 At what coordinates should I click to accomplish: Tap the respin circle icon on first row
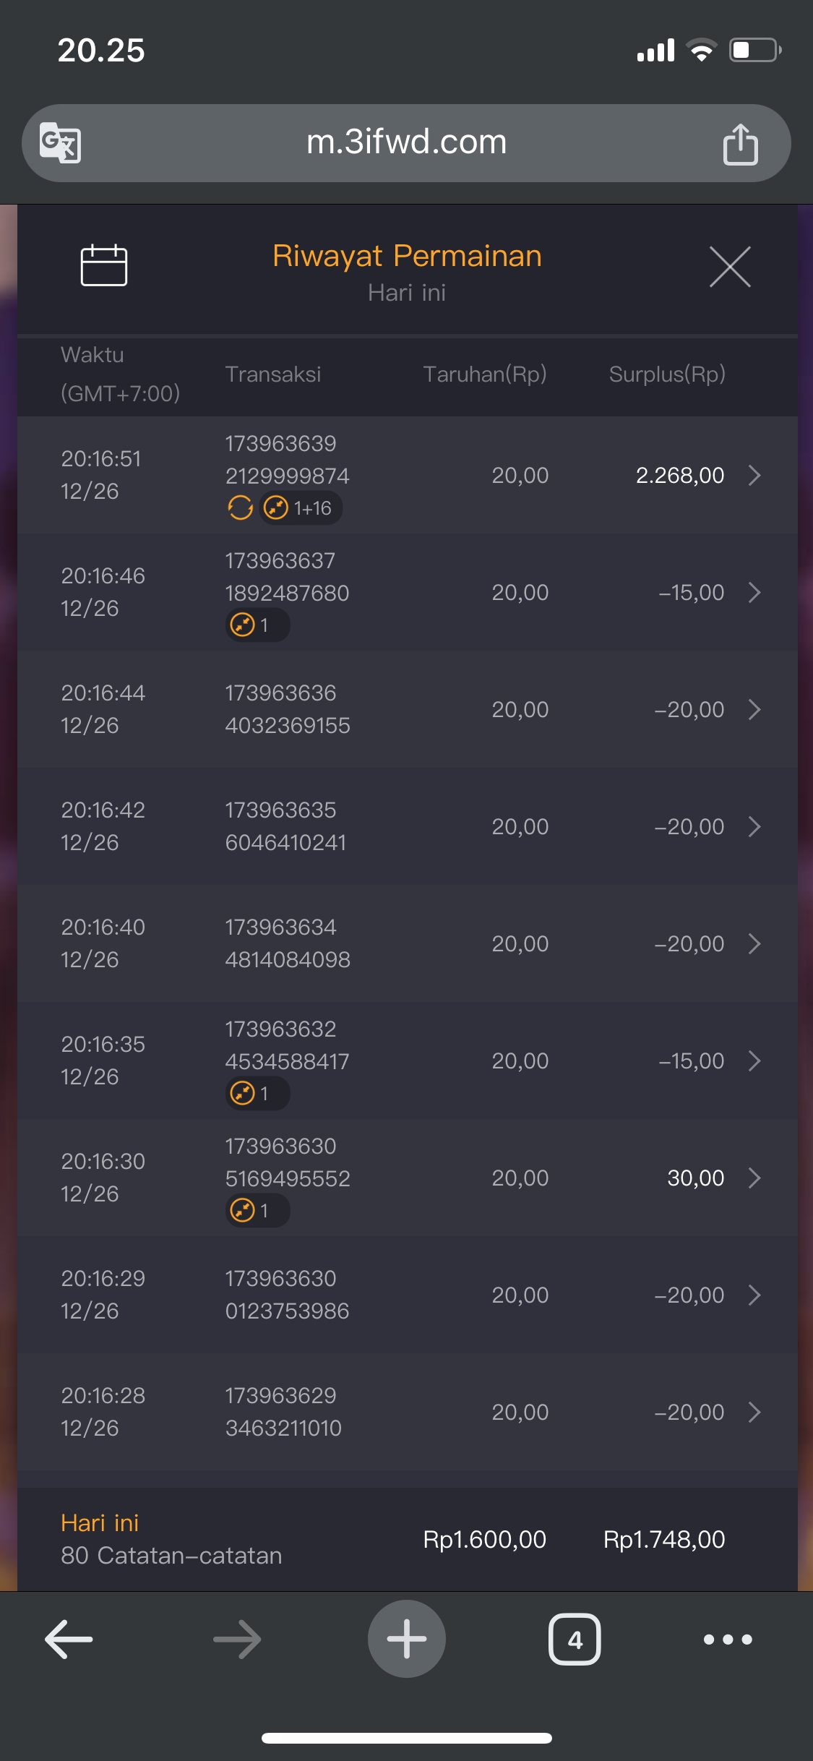coord(240,508)
